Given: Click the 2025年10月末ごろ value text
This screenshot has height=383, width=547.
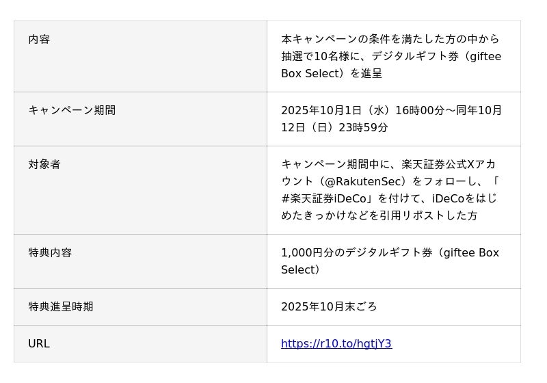Looking at the screenshot, I should point(329,306).
